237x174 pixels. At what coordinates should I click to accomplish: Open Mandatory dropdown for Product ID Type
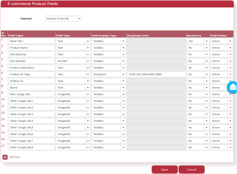(206, 74)
